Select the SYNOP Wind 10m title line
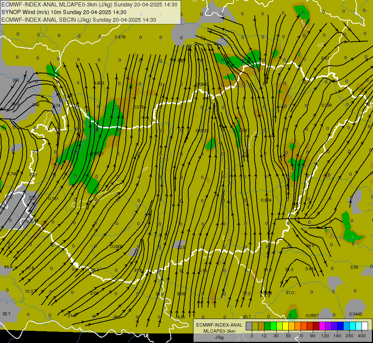 coord(64,12)
